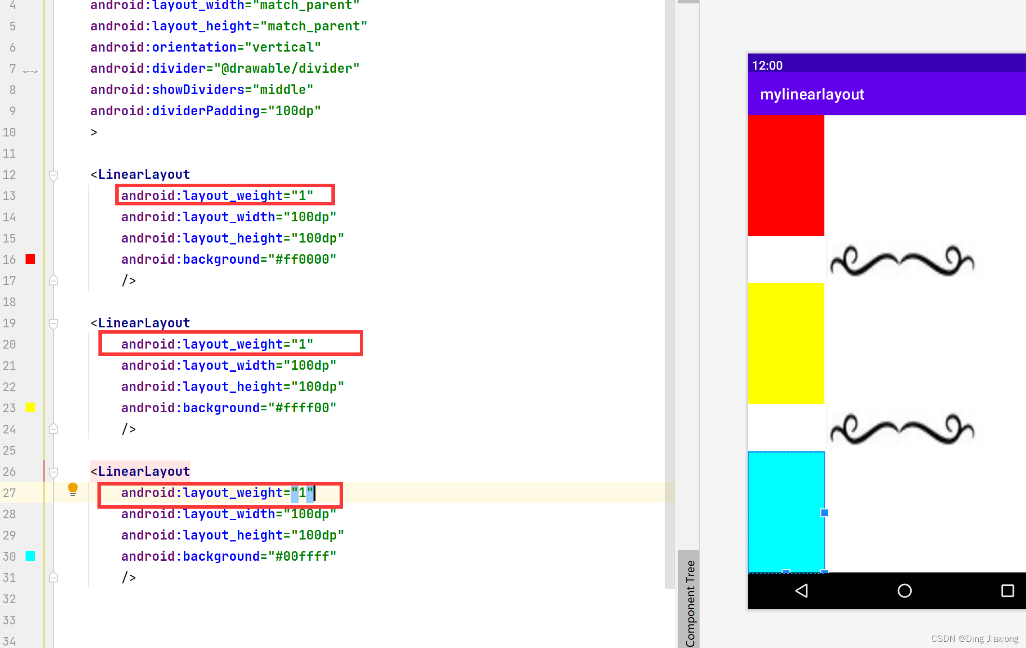Image resolution: width=1026 pixels, height=648 pixels.
Task: Click the cyan color swatch on line 30
Action: pos(30,556)
